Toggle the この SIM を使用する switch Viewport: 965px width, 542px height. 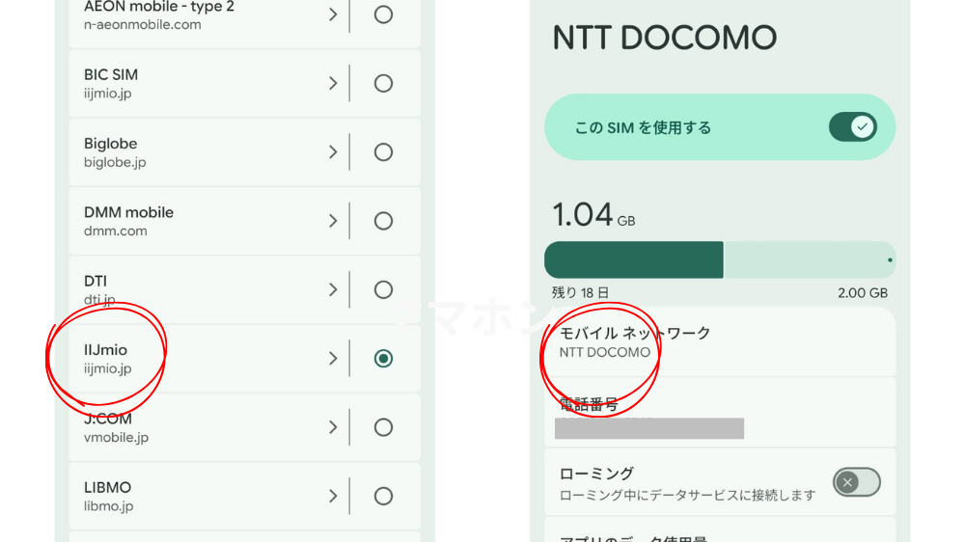tap(852, 127)
